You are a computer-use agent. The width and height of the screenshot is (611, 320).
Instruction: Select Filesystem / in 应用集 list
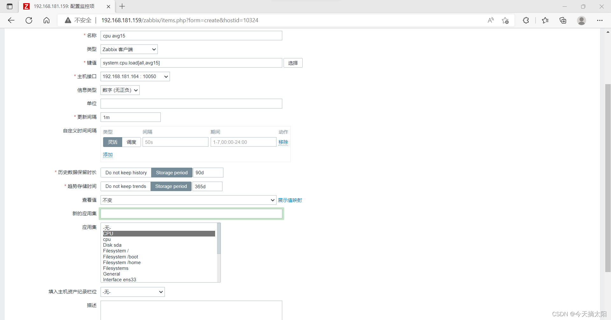(159, 251)
